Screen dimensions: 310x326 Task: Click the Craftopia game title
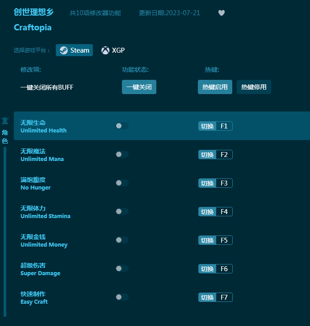tap(33, 28)
